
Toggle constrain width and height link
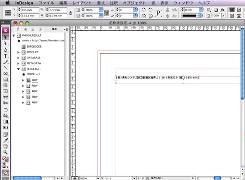point(71,13)
